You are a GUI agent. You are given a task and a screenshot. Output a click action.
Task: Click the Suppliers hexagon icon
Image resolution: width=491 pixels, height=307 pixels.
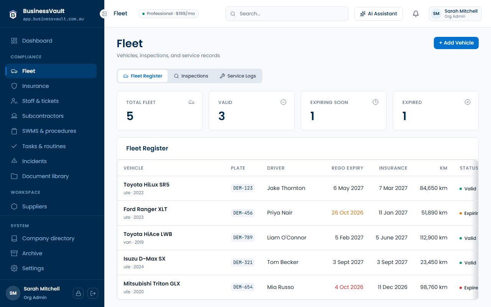(x=14, y=206)
